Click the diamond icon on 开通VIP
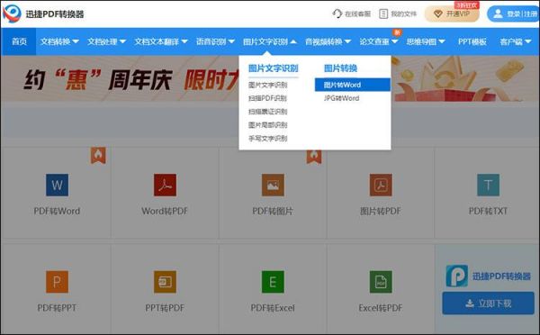Viewport: 540px width, 335px height. [437, 14]
